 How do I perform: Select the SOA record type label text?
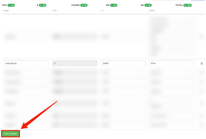[x=4, y=5]
